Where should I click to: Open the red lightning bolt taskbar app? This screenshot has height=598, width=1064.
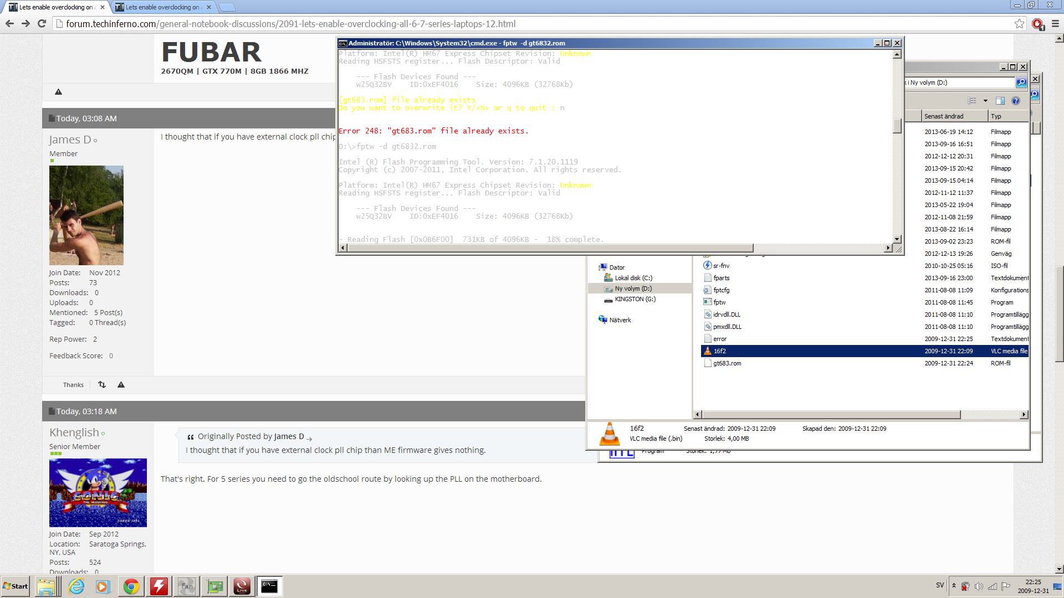[x=159, y=586]
